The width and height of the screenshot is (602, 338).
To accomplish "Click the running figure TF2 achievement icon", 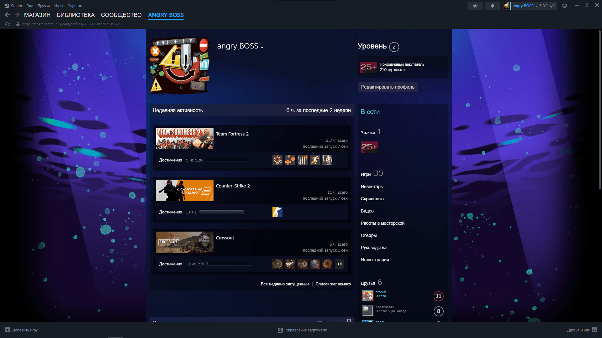I will (x=315, y=160).
